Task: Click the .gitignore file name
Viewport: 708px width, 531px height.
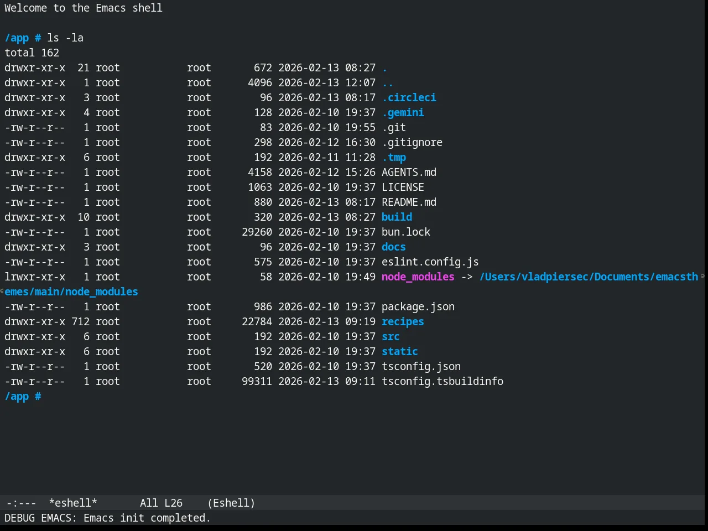Action: click(412, 142)
